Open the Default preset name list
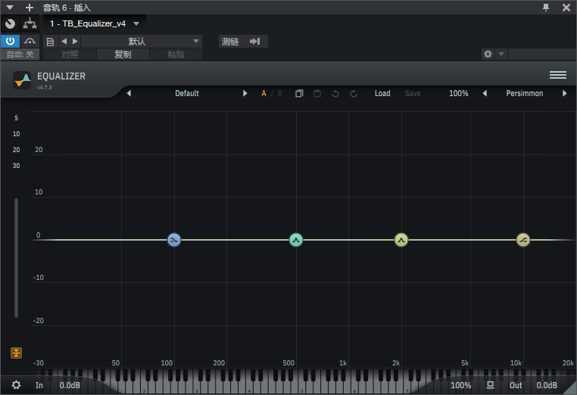The height and width of the screenshot is (395, 577). 187,93
